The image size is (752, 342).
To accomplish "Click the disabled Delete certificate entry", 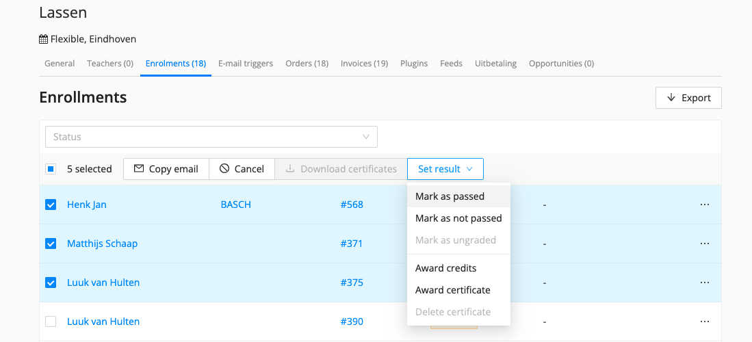I will click(x=458, y=312).
